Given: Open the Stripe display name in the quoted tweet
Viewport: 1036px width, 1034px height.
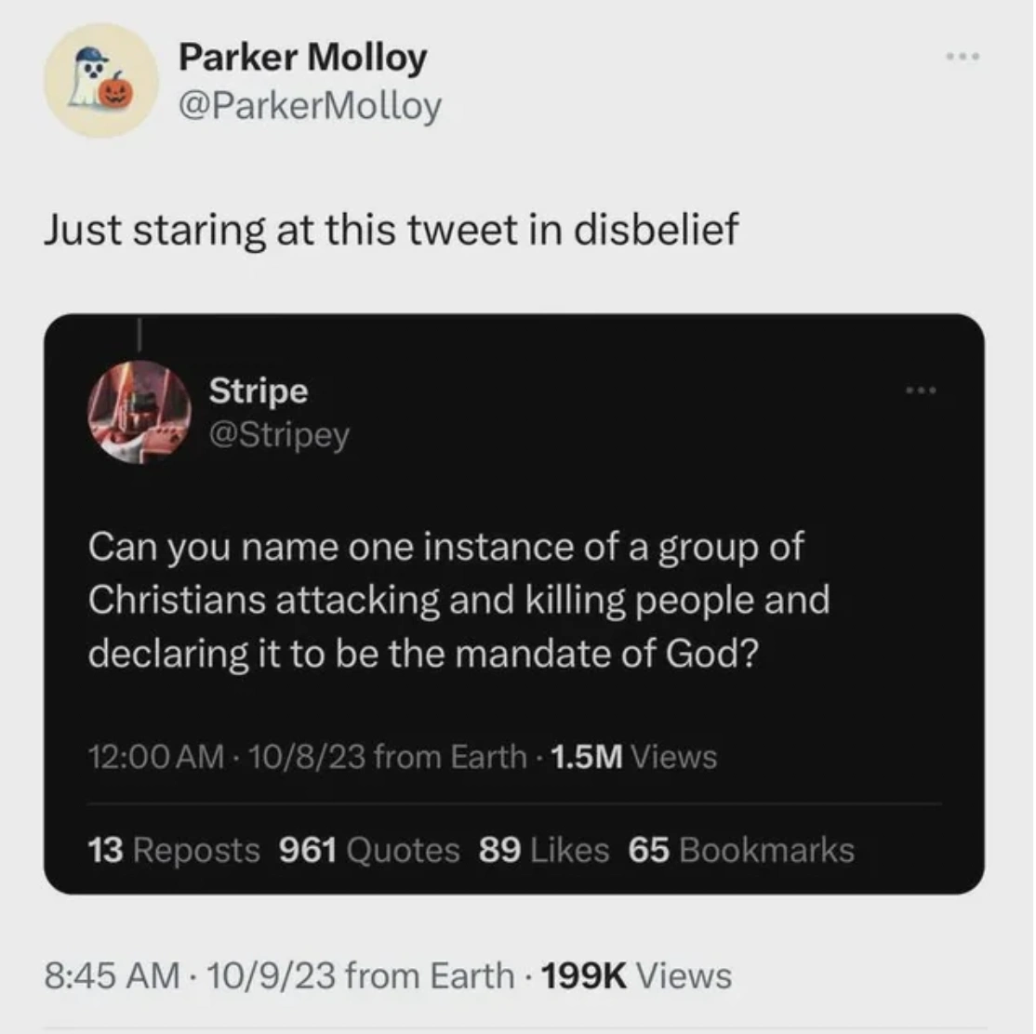Looking at the screenshot, I should click(258, 391).
